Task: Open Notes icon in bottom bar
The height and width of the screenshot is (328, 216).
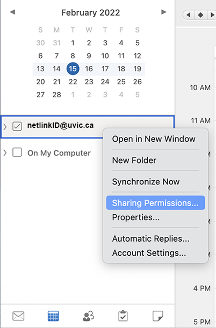Action: coord(157,316)
